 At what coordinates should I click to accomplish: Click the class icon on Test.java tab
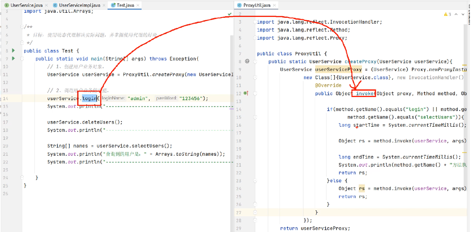(113, 5)
